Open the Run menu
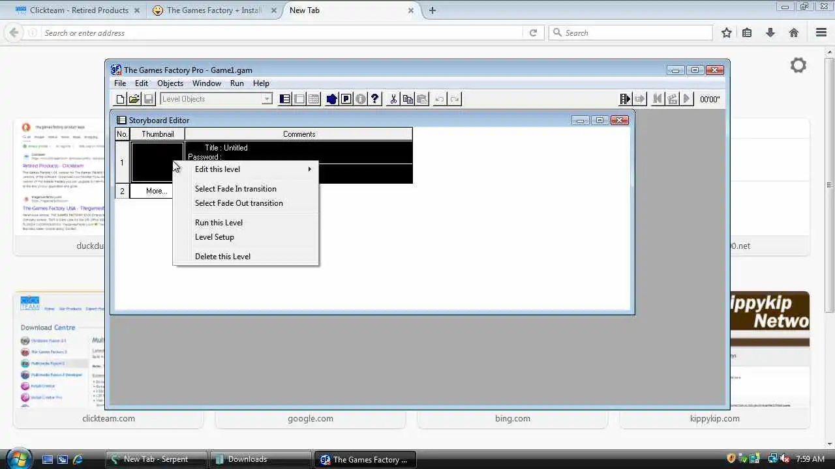This screenshot has width=835, height=469. [237, 83]
